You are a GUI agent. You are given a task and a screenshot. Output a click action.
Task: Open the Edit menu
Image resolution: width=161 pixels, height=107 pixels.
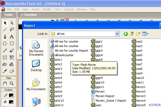click(17, 9)
